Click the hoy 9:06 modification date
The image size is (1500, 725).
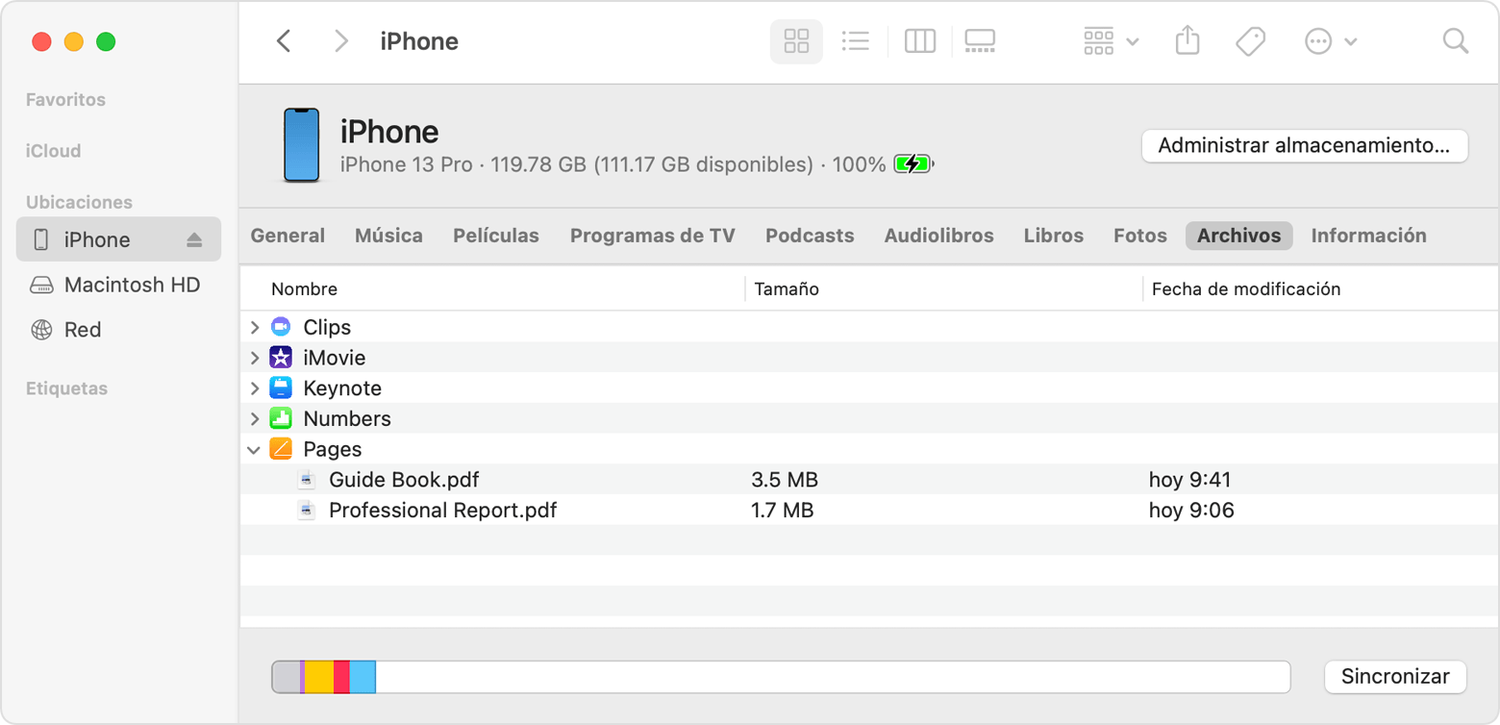(x=1191, y=511)
